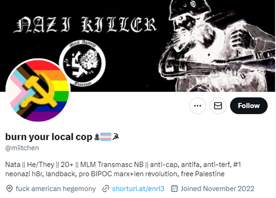Open the black header banner image
Image resolution: width=276 pixels, height=198 pixels.
pyautogui.click(x=138, y=46)
